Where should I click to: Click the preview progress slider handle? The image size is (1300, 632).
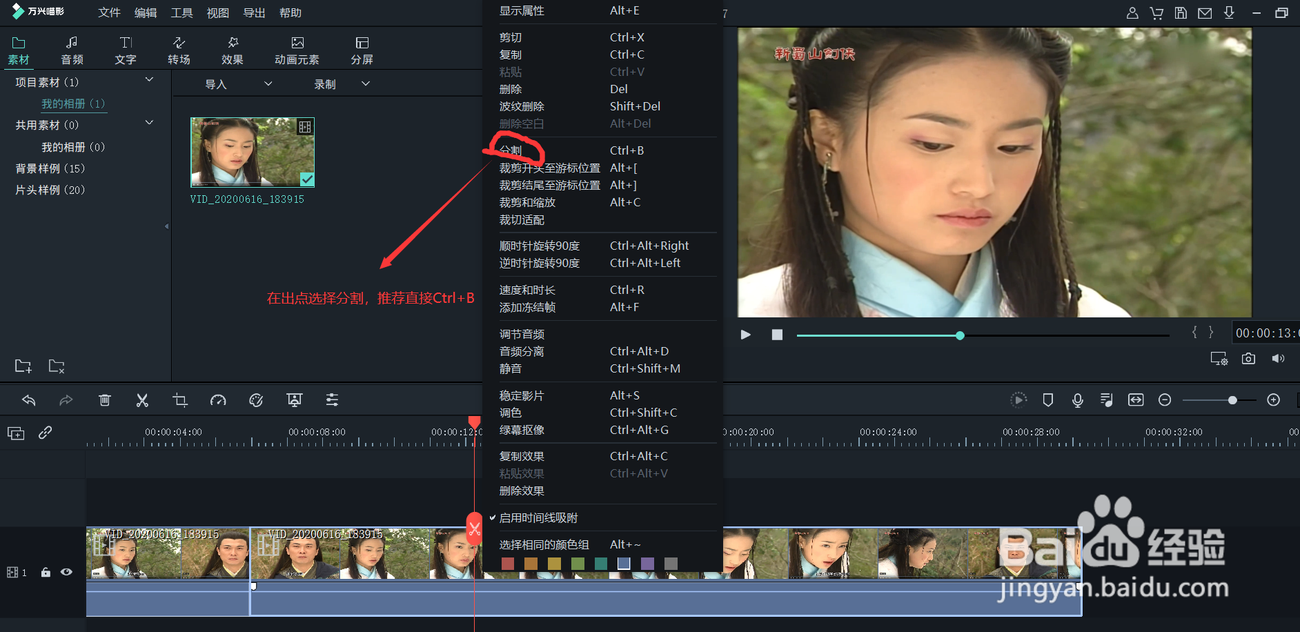pyautogui.click(x=960, y=335)
